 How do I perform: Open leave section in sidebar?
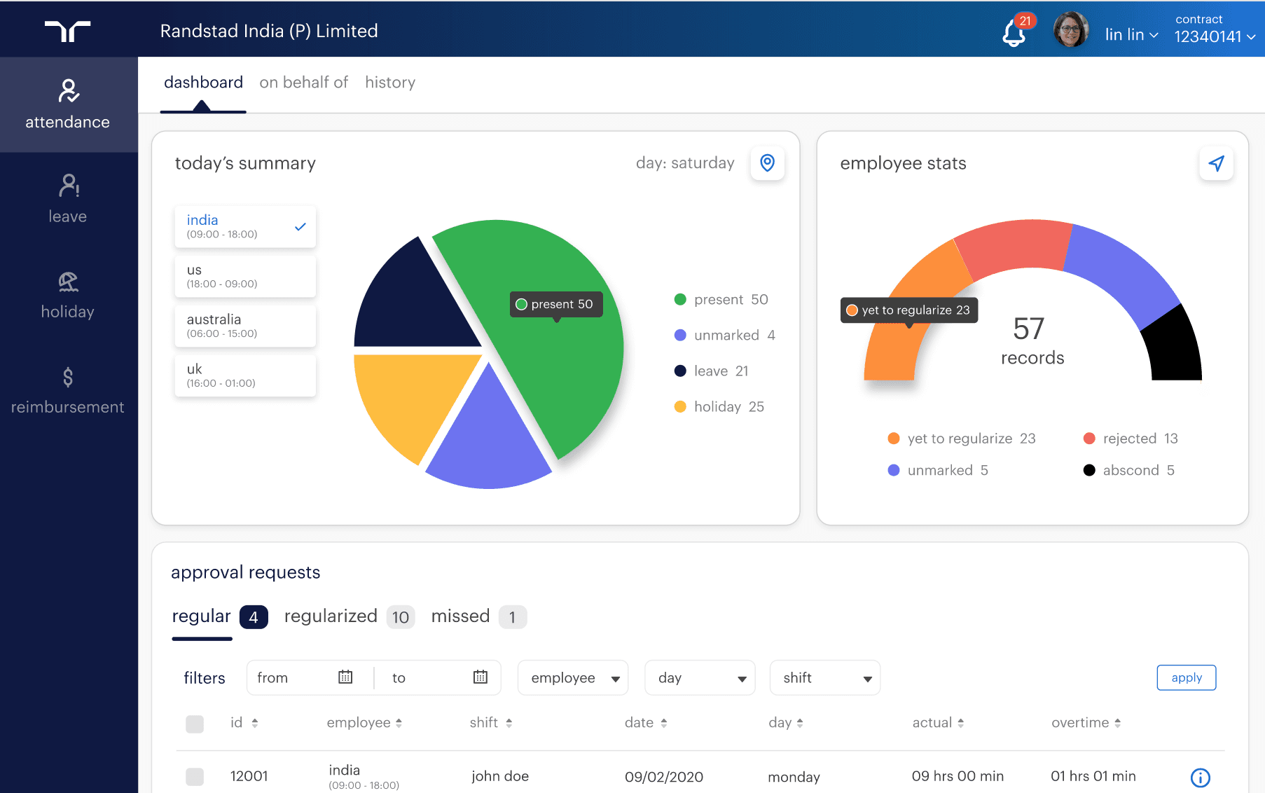coord(68,200)
